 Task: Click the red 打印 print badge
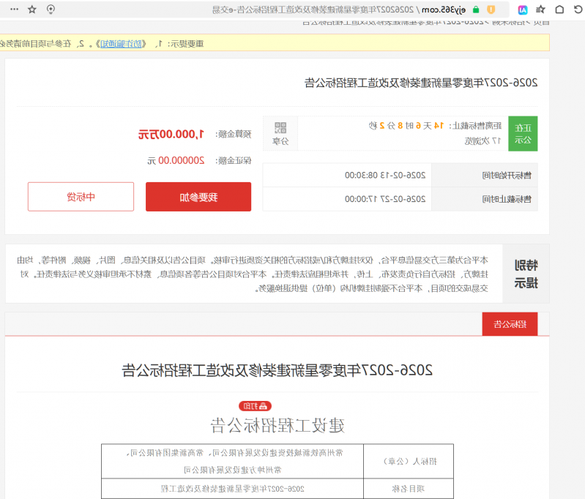(x=256, y=406)
